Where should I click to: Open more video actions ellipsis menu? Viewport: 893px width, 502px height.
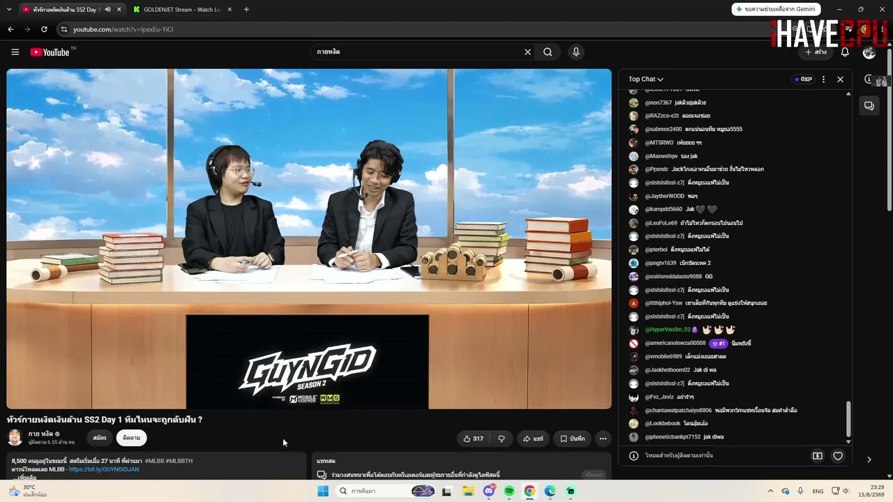(603, 439)
